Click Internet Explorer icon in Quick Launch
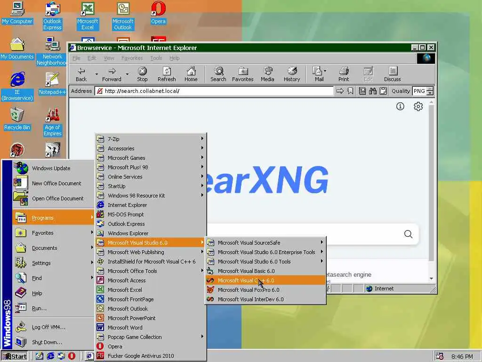The image size is (482, 362). [x=50, y=356]
